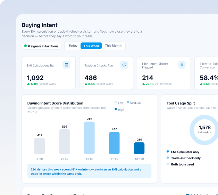The height and width of the screenshot is (195, 218).
Task: Switch to the This Month tab
Action: [x=113, y=46]
